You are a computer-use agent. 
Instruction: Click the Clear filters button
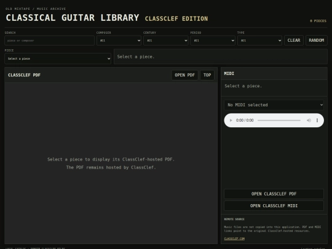point(294,40)
